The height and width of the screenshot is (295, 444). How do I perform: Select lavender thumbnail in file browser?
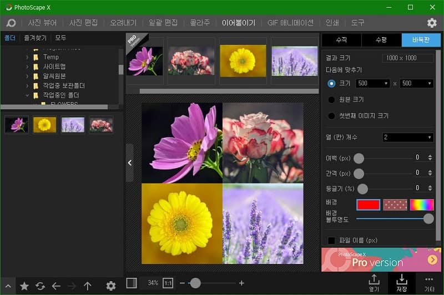(73, 125)
